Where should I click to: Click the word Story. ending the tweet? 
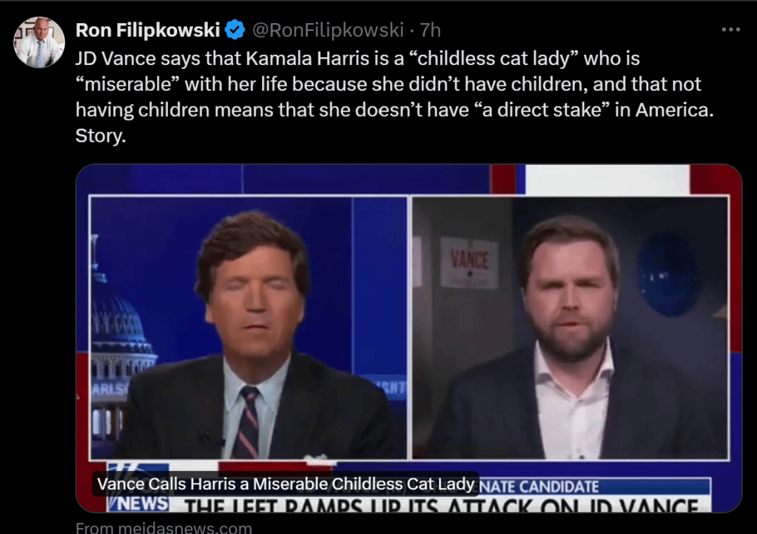pyautogui.click(x=101, y=135)
